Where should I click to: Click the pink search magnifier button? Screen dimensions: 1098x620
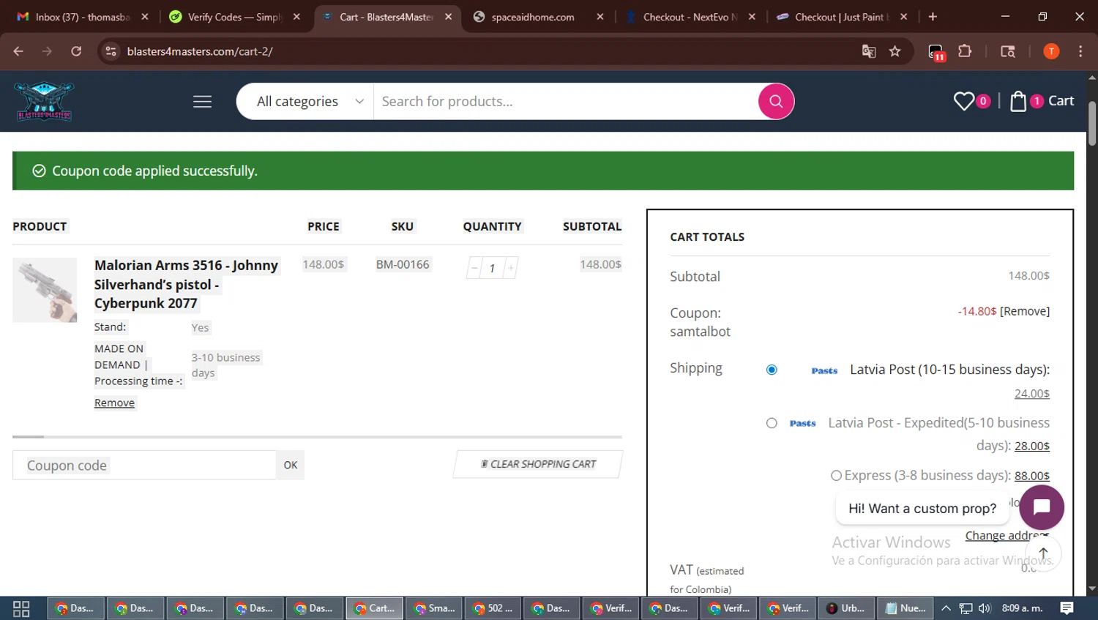point(776,101)
